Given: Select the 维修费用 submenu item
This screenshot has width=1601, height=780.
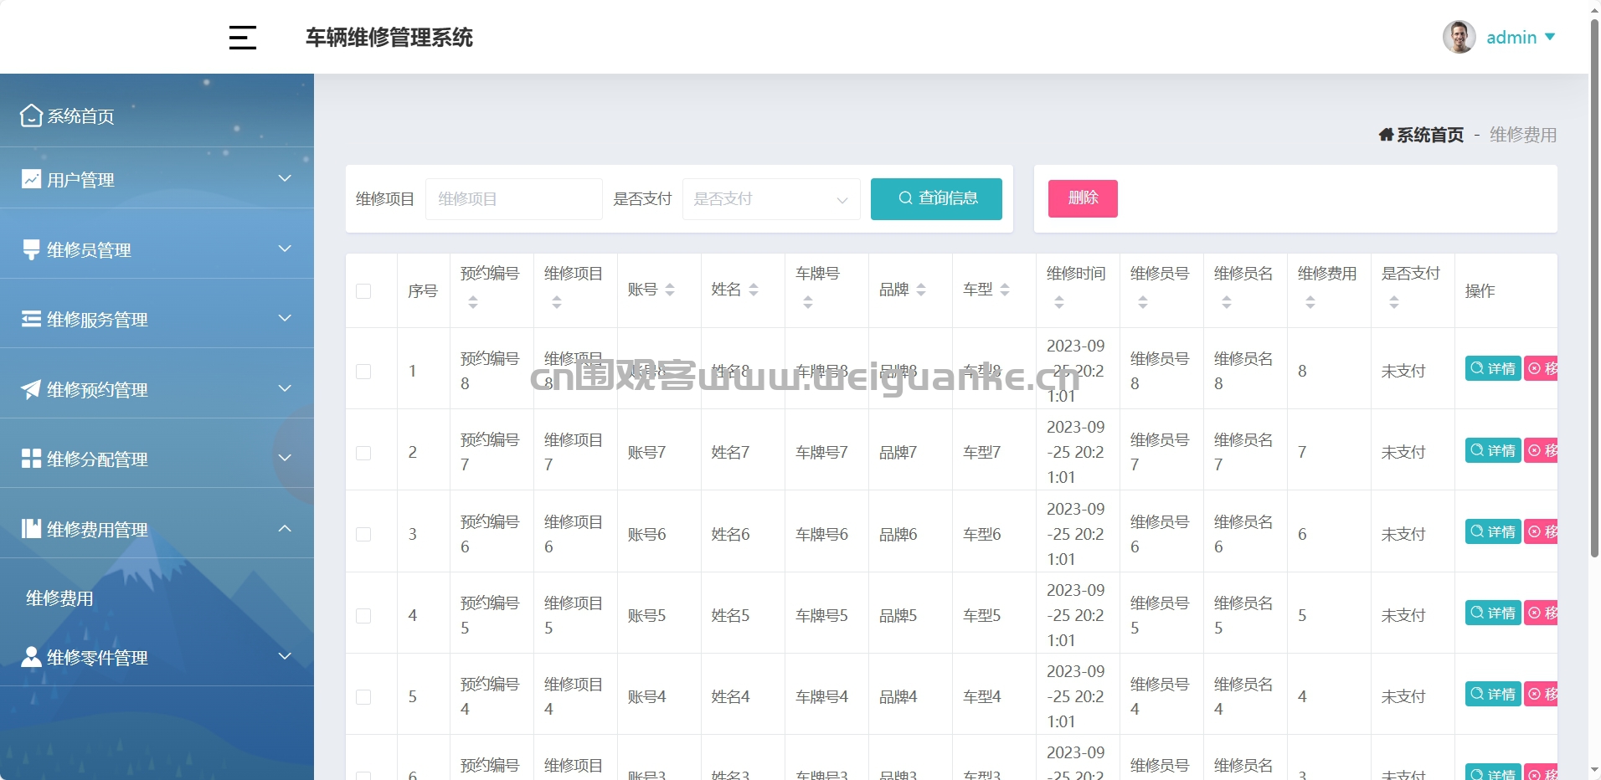Looking at the screenshot, I should (x=59, y=598).
